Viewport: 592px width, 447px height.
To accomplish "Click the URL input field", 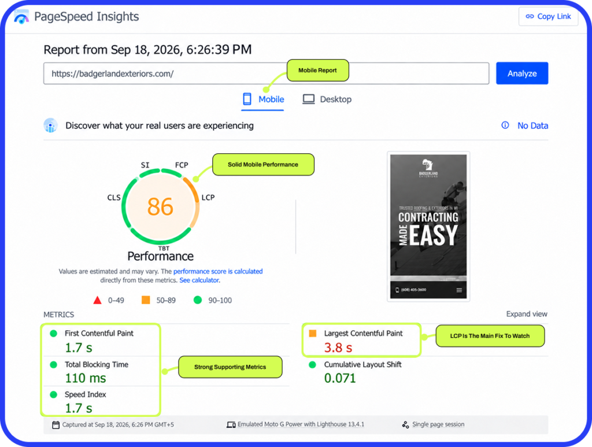I will 266,73.
